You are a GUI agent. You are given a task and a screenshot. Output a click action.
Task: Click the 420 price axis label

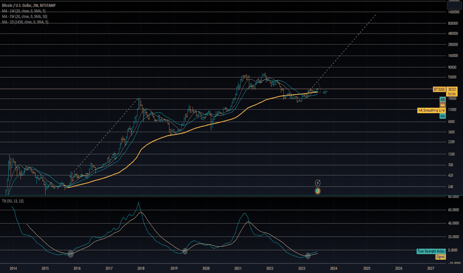450,175
